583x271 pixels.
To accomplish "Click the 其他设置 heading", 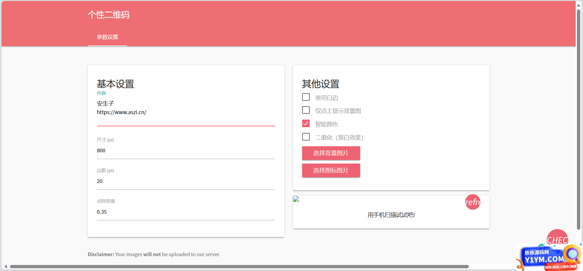I will pyautogui.click(x=321, y=84).
